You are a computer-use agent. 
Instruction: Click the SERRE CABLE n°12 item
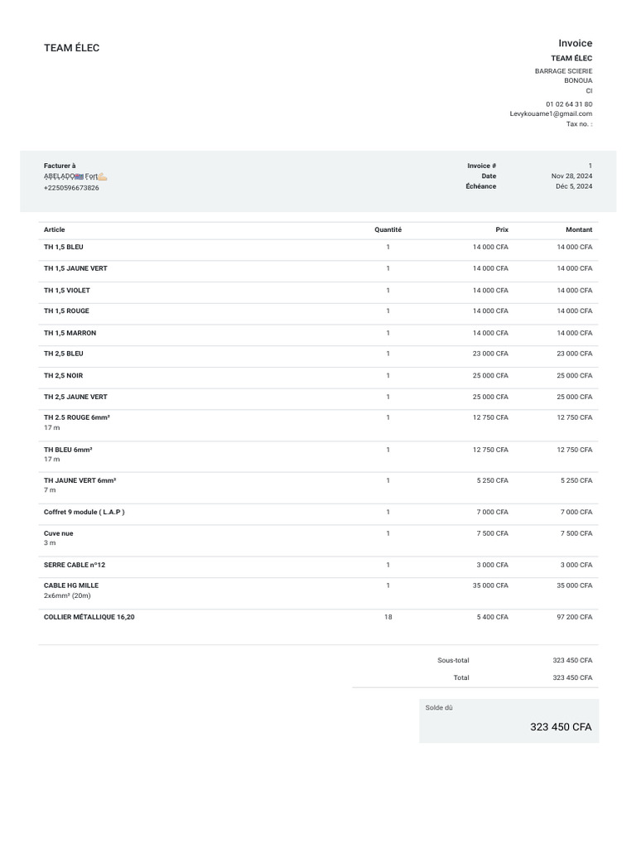click(75, 565)
